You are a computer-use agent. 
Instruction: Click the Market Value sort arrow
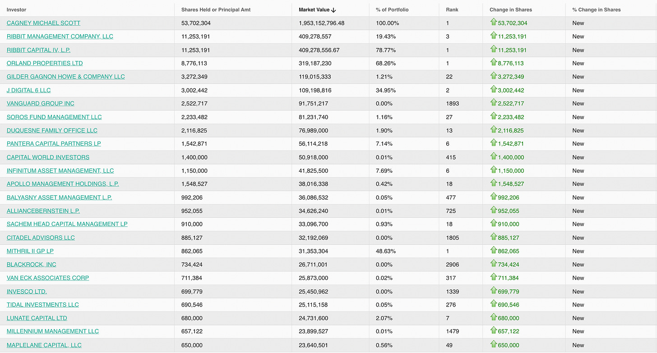pos(333,10)
